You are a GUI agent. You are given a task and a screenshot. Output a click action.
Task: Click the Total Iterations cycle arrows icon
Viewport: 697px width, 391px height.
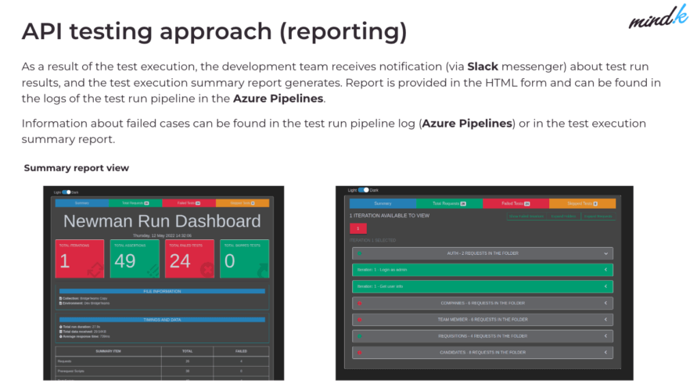click(95, 268)
